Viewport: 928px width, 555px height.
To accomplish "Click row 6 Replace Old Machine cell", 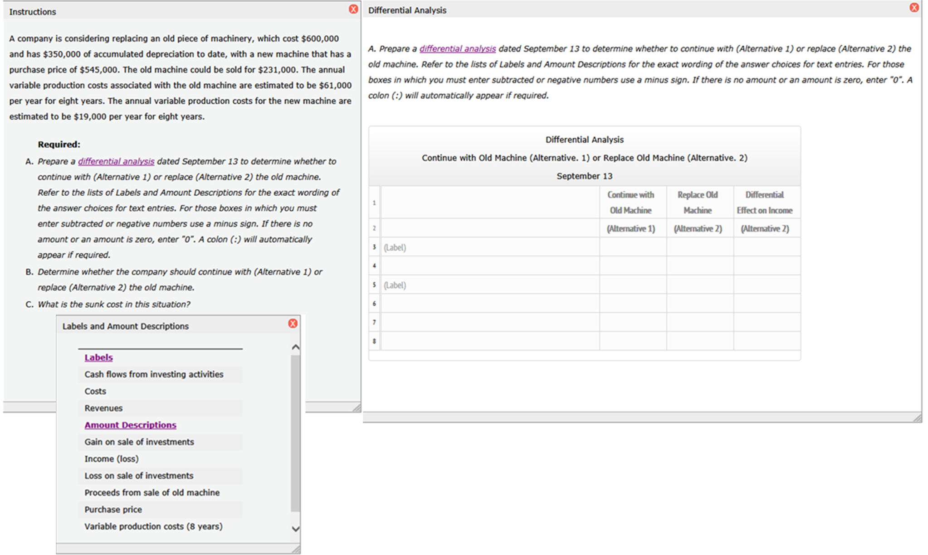I will 700,304.
